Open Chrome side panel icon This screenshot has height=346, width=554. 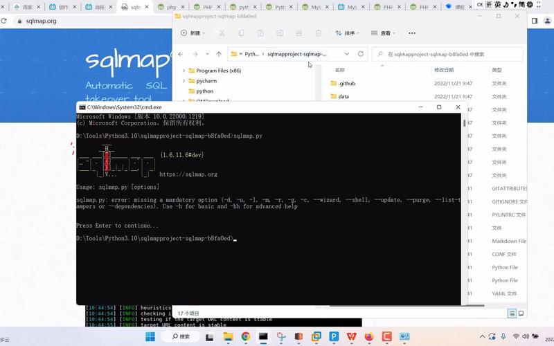[x=535, y=21]
